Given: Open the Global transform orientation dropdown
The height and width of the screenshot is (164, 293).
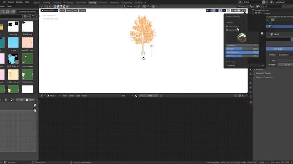Looking at the screenshot, I should click(130, 6).
